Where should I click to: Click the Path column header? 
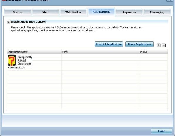click(100, 52)
